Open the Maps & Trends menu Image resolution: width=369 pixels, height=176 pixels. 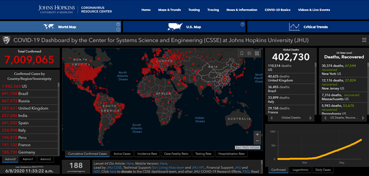pyautogui.click(x=169, y=10)
